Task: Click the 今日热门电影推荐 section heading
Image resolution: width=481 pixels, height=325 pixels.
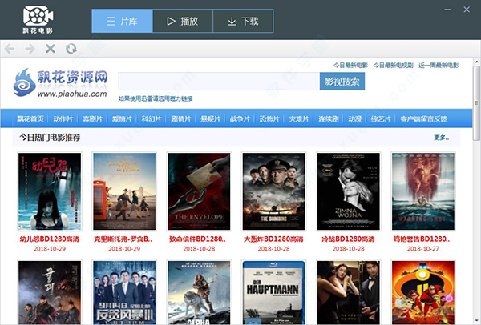Action: pyautogui.click(x=50, y=138)
